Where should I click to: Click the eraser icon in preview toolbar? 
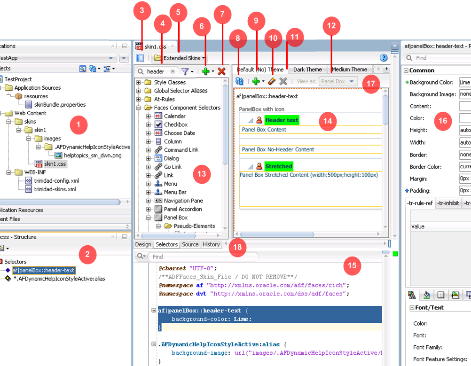(271, 81)
